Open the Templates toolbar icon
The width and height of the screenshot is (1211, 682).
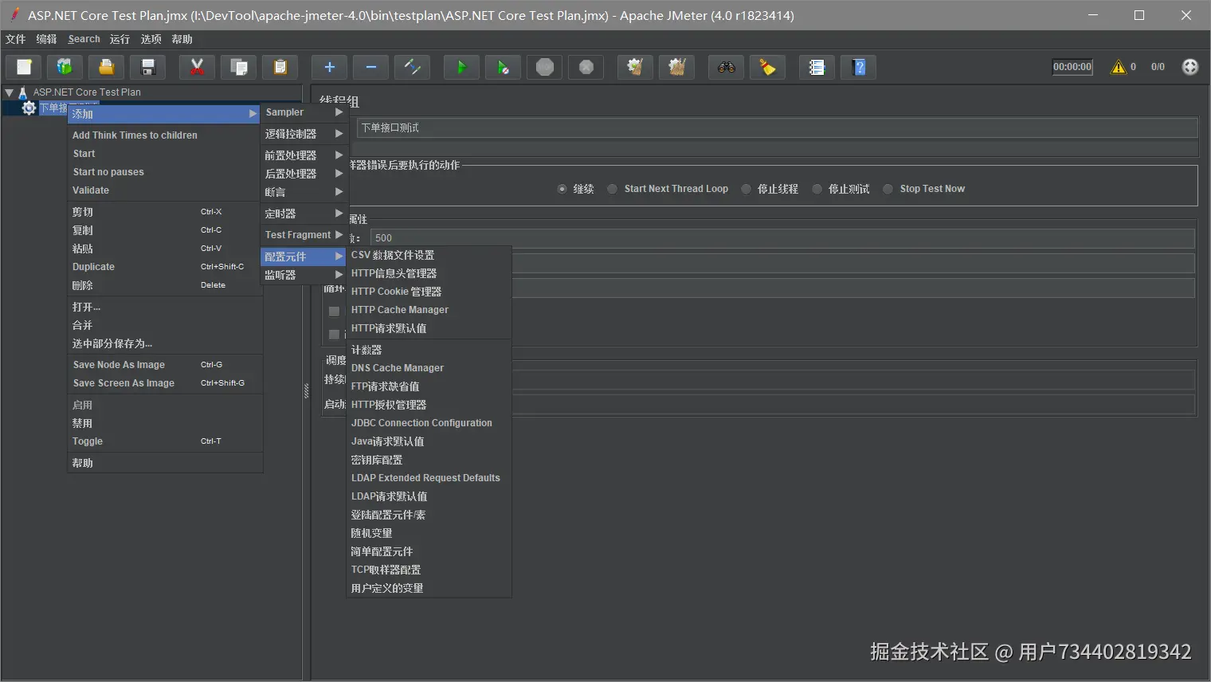tap(65, 68)
